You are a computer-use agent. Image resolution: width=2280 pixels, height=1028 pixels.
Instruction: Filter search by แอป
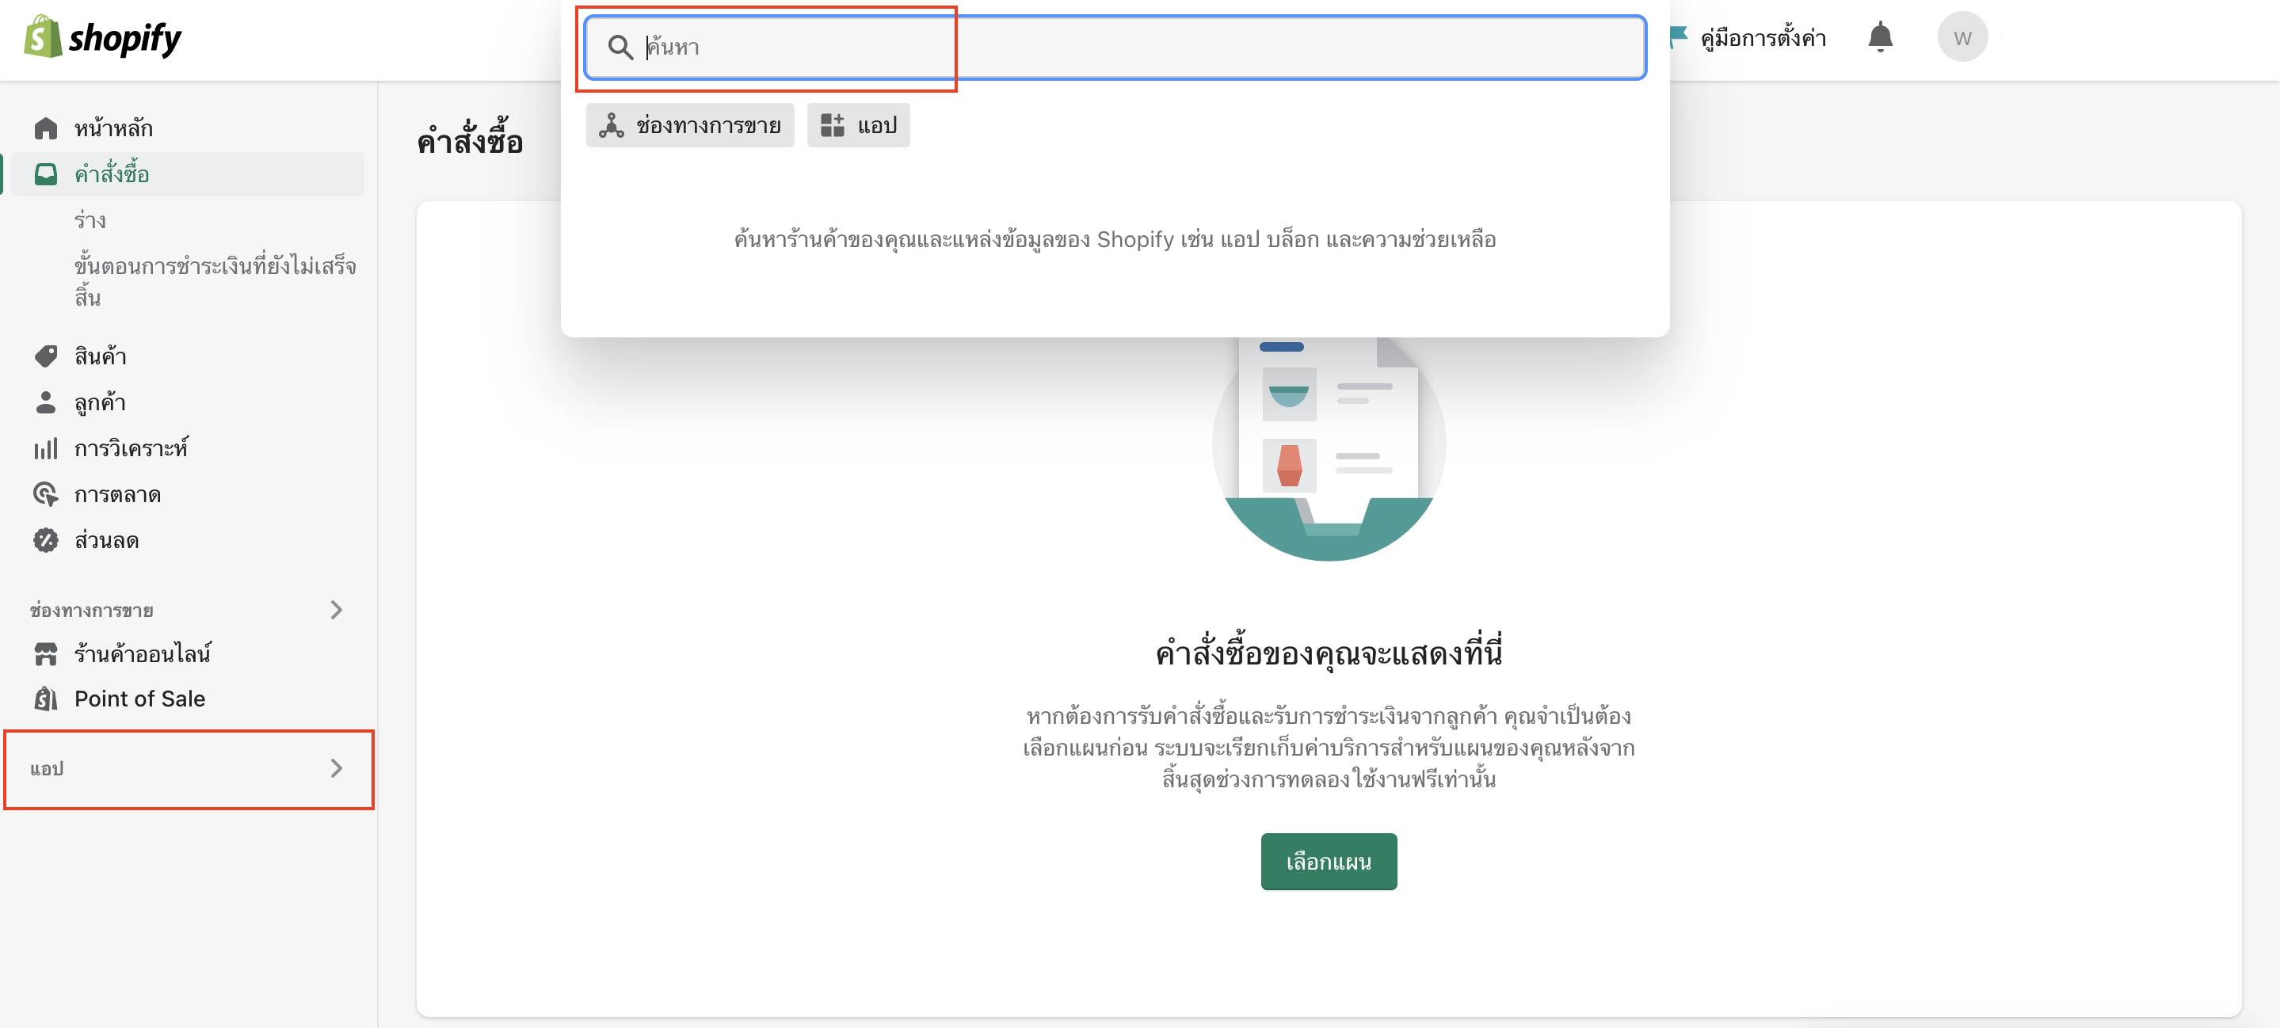858,125
